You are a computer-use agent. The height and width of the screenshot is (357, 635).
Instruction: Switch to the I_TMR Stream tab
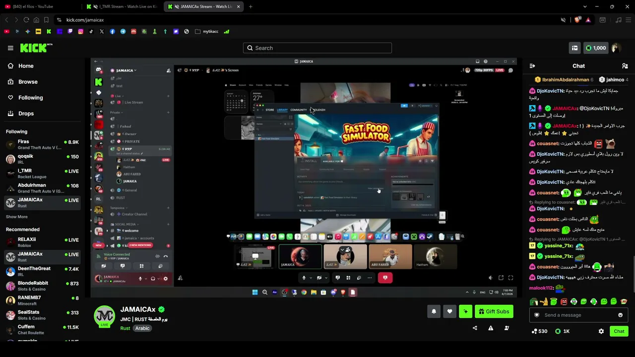121,6
